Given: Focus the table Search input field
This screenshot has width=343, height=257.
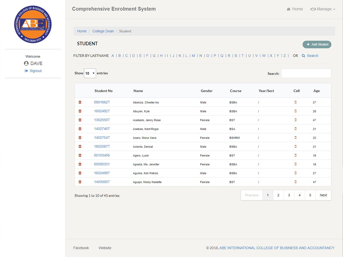Looking at the screenshot, I should 306,73.
